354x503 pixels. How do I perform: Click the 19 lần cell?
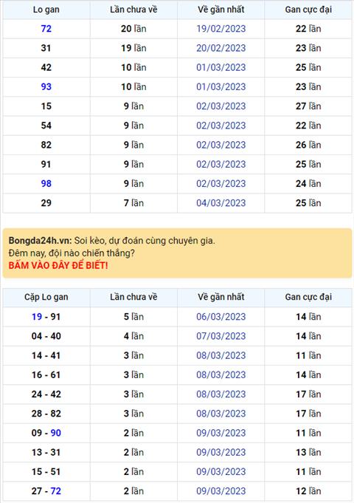(x=133, y=48)
